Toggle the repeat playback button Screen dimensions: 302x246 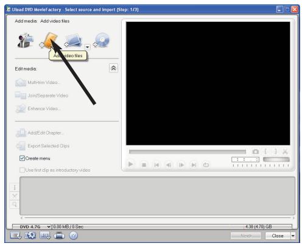(206, 164)
